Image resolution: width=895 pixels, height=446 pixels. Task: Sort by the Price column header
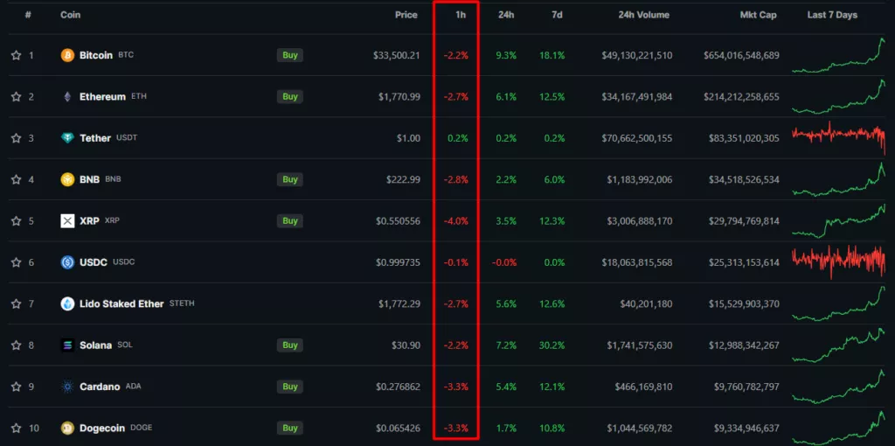click(x=406, y=15)
